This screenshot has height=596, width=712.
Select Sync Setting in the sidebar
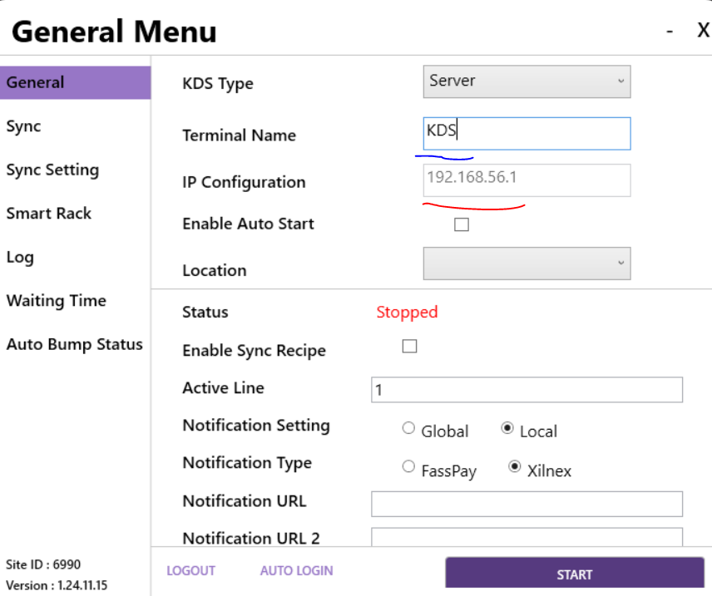pyautogui.click(x=52, y=170)
